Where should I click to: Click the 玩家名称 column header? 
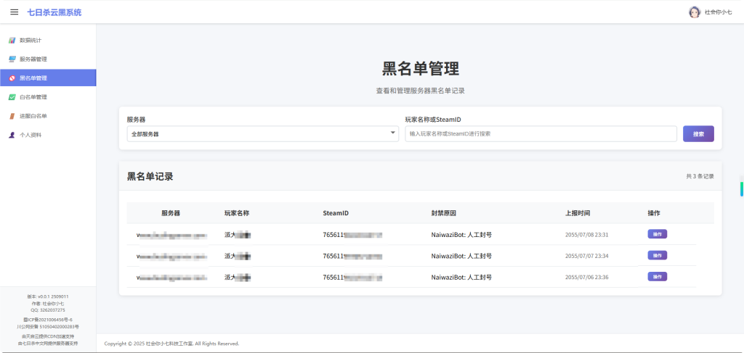pyautogui.click(x=237, y=213)
